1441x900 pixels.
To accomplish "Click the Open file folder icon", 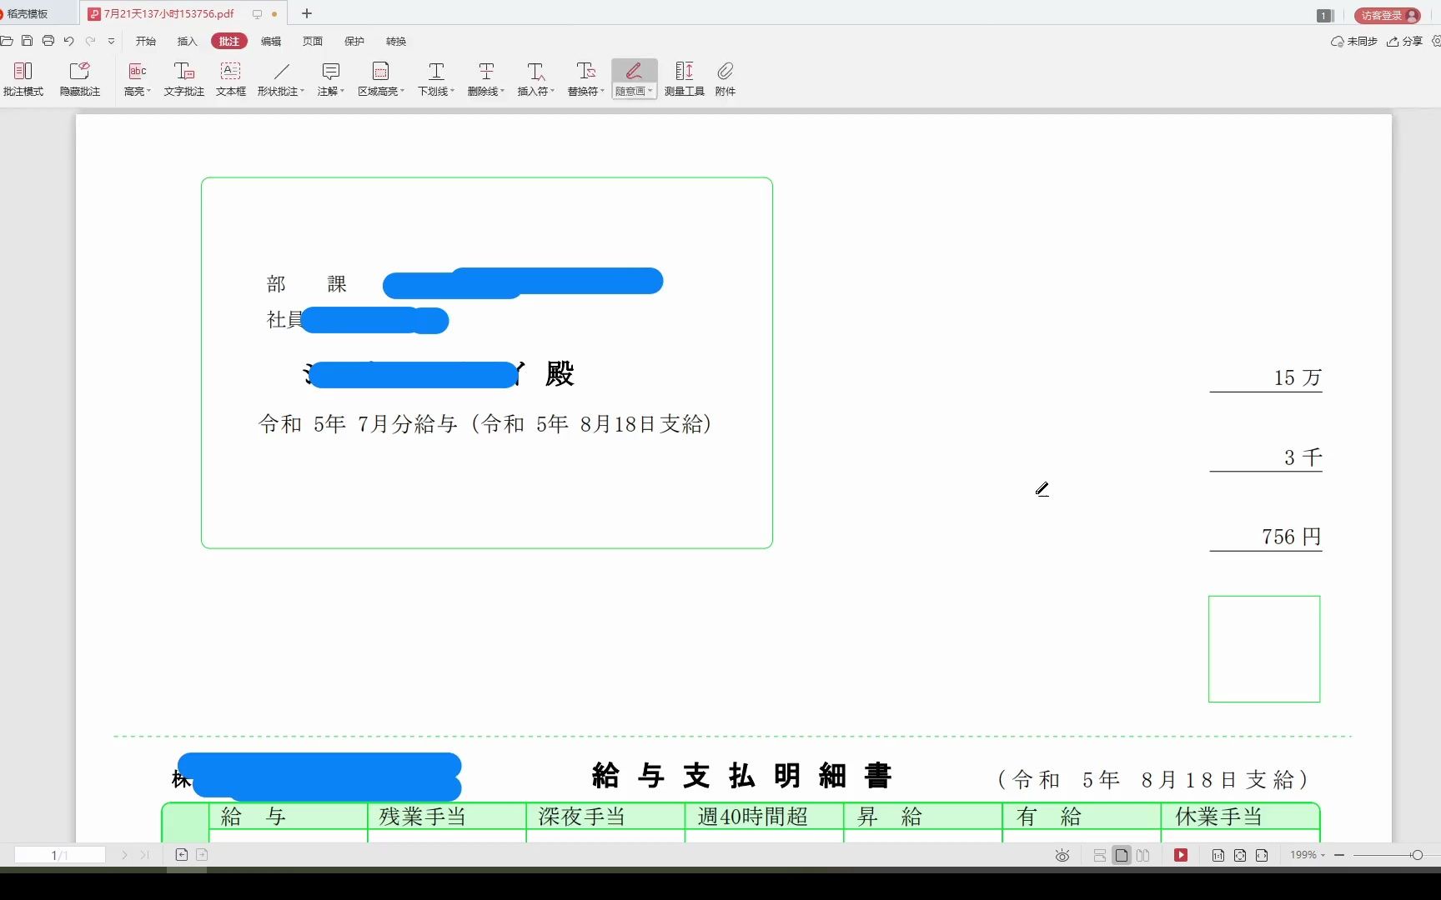I will (x=7, y=41).
